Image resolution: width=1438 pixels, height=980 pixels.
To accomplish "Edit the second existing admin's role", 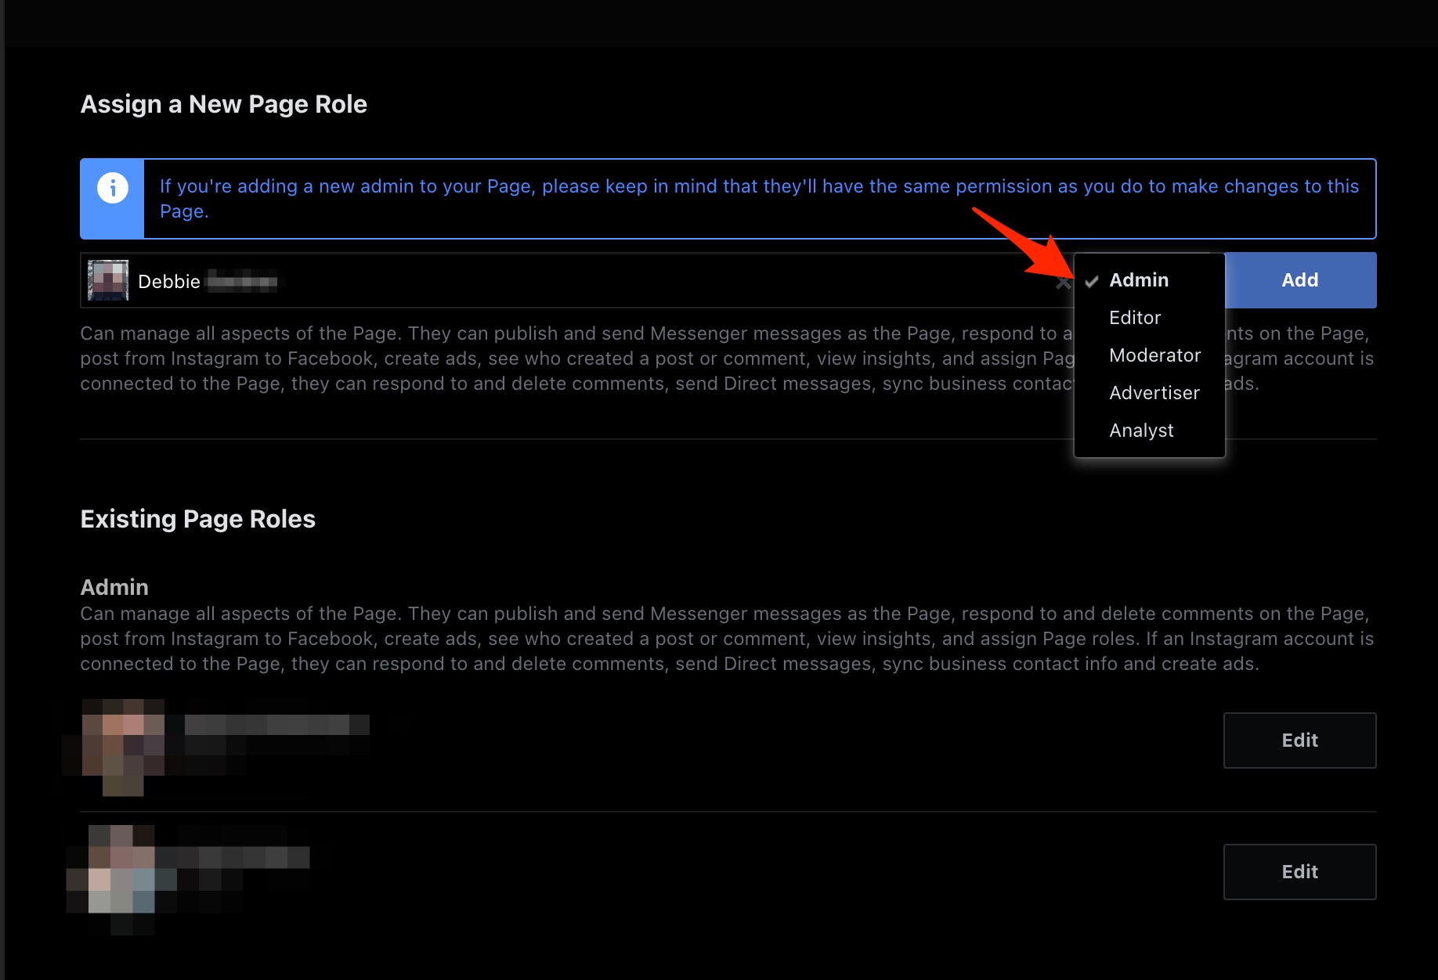I will pyautogui.click(x=1299, y=872).
